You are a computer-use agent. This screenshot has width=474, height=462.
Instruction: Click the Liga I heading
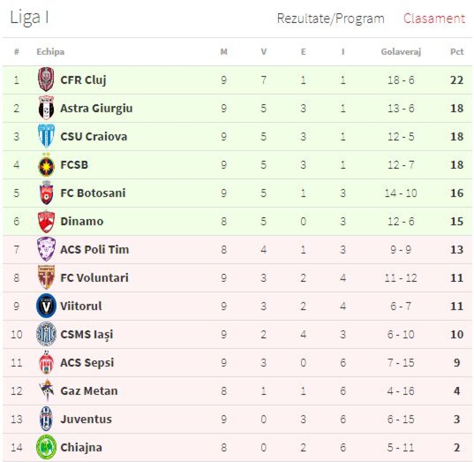(x=29, y=18)
